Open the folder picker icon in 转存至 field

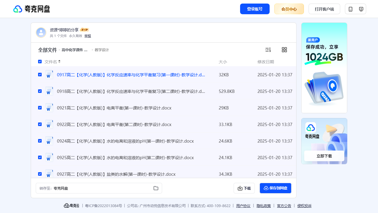(x=156, y=188)
